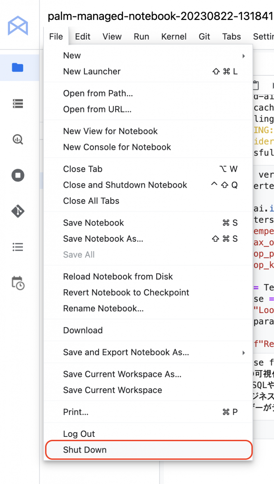The image size is (274, 484).
Task: Select Revert Notebook to Checkpoint
Action: pos(126,292)
